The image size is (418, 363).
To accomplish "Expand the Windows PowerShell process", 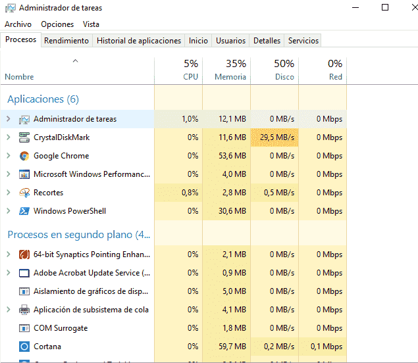I will click(9, 210).
